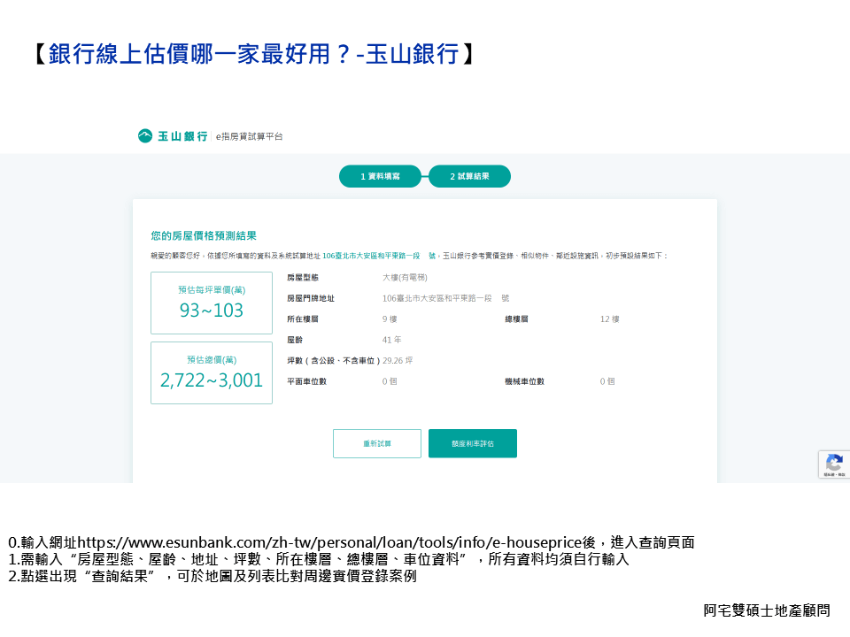The image size is (850, 637).
Task: Click the 所在樓層 label
Action: click(x=303, y=319)
